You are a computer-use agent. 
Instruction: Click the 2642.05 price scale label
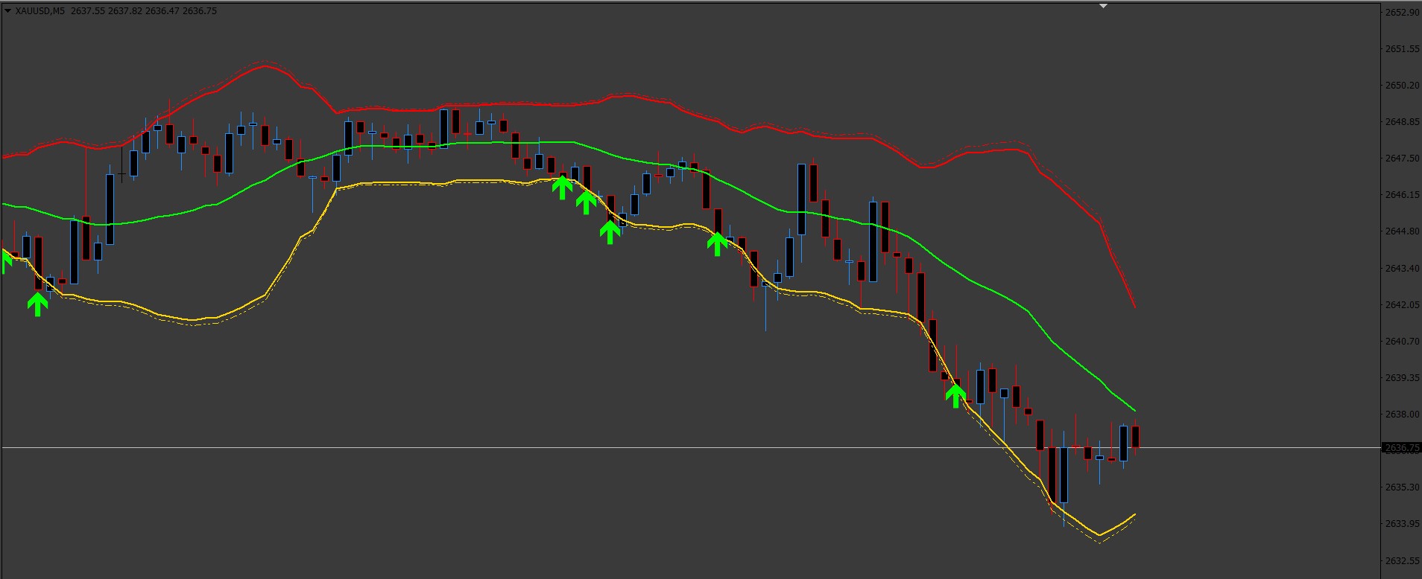click(1402, 304)
